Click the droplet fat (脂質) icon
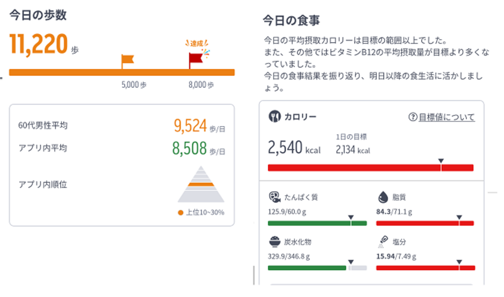This screenshot has width=504, height=297. (x=383, y=197)
